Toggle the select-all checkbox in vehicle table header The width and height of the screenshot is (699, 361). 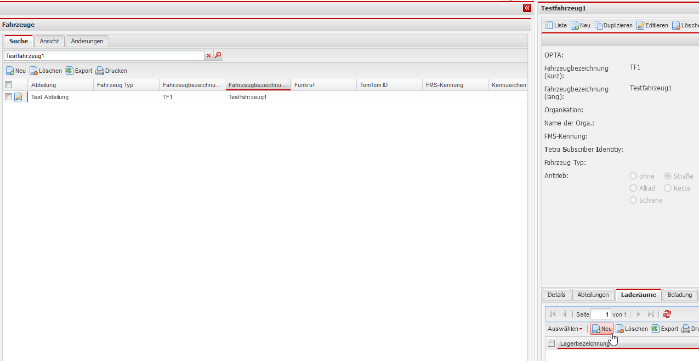8,85
